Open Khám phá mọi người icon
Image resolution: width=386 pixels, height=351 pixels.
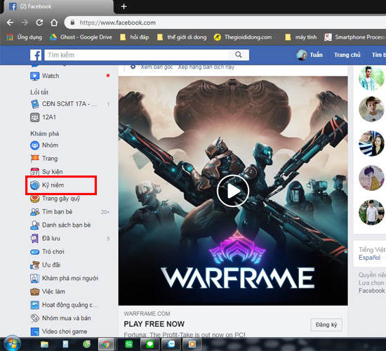click(34, 278)
